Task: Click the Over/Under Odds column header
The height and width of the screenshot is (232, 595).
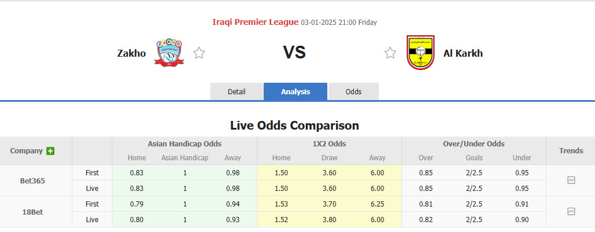Action: (x=474, y=144)
